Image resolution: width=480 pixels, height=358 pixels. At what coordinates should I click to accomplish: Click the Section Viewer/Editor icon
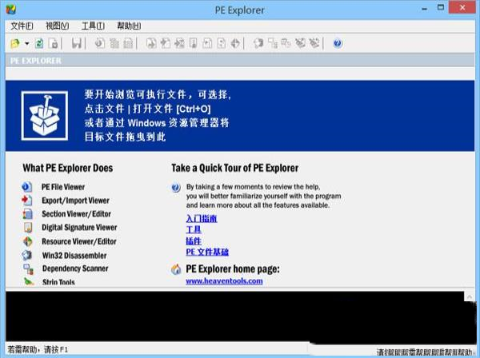tap(27, 213)
